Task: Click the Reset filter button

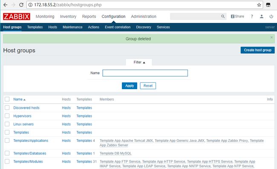Action: [x=148, y=86]
